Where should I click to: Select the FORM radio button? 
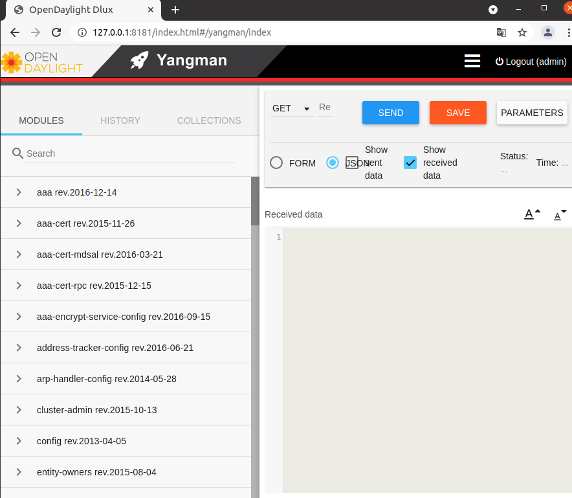point(276,163)
